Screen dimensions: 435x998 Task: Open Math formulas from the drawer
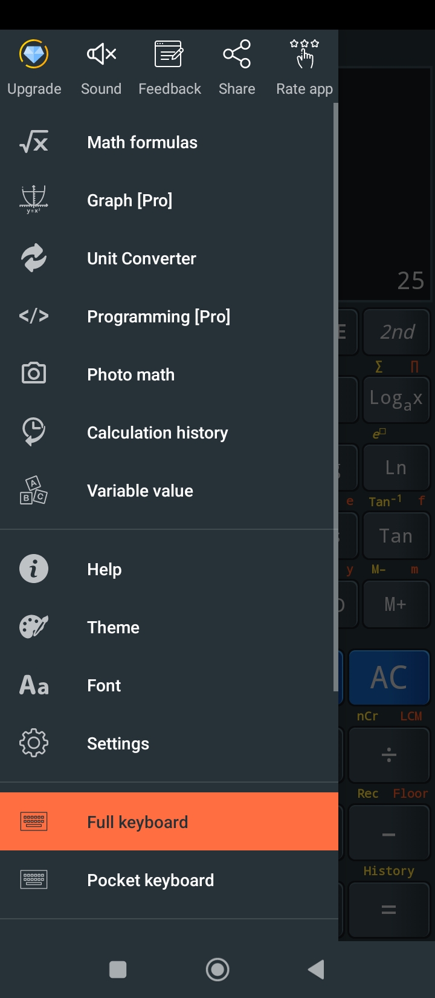[x=169, y=143]
